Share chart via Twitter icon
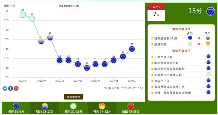 pyautogui.click(x=5, y=88)
